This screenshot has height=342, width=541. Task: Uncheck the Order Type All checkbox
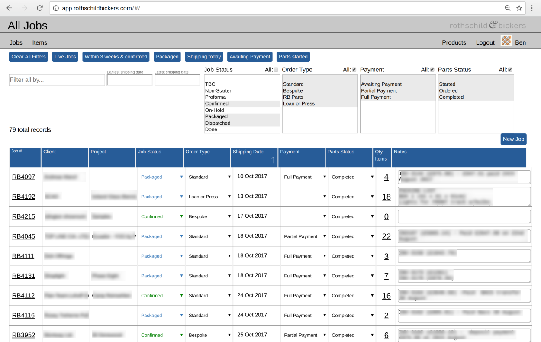[354, 70]
